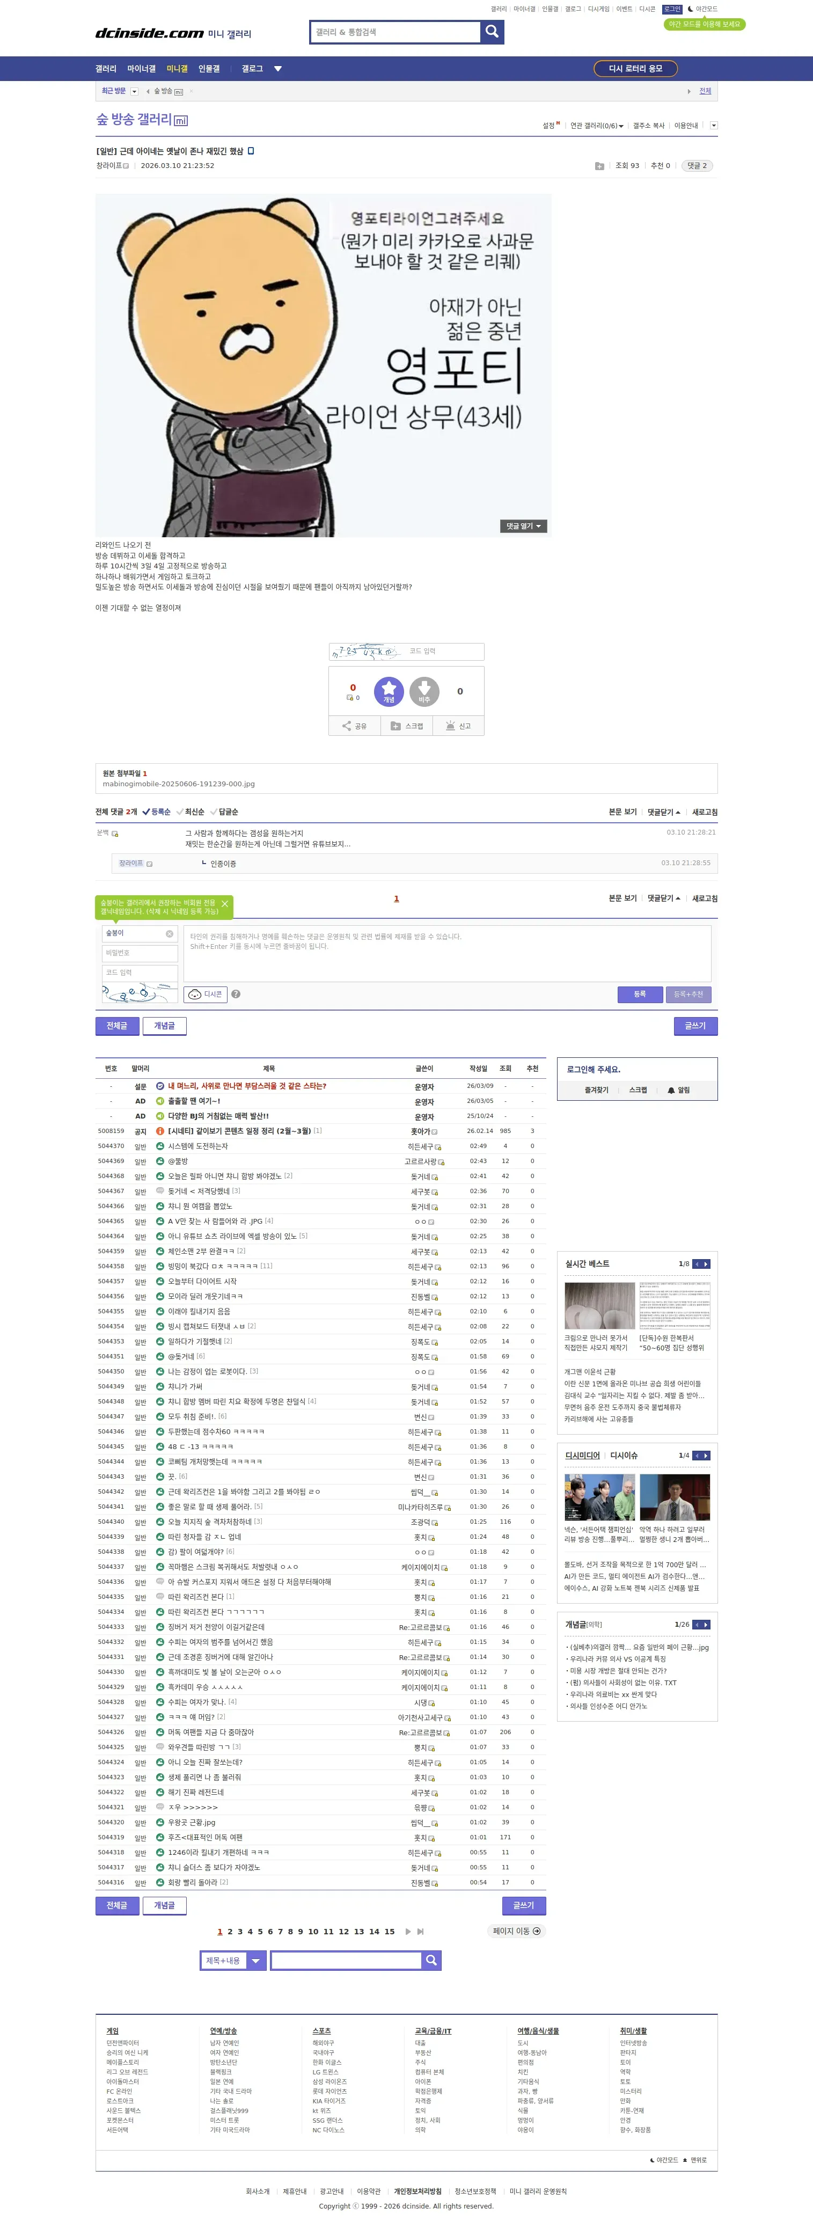Viewport: 813px width, 2237px height.
Task: Close the green nickname notice tooltip
Action: (x=225, y=904)
